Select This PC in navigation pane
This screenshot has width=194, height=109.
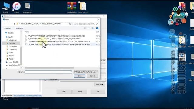pos(9,37)
